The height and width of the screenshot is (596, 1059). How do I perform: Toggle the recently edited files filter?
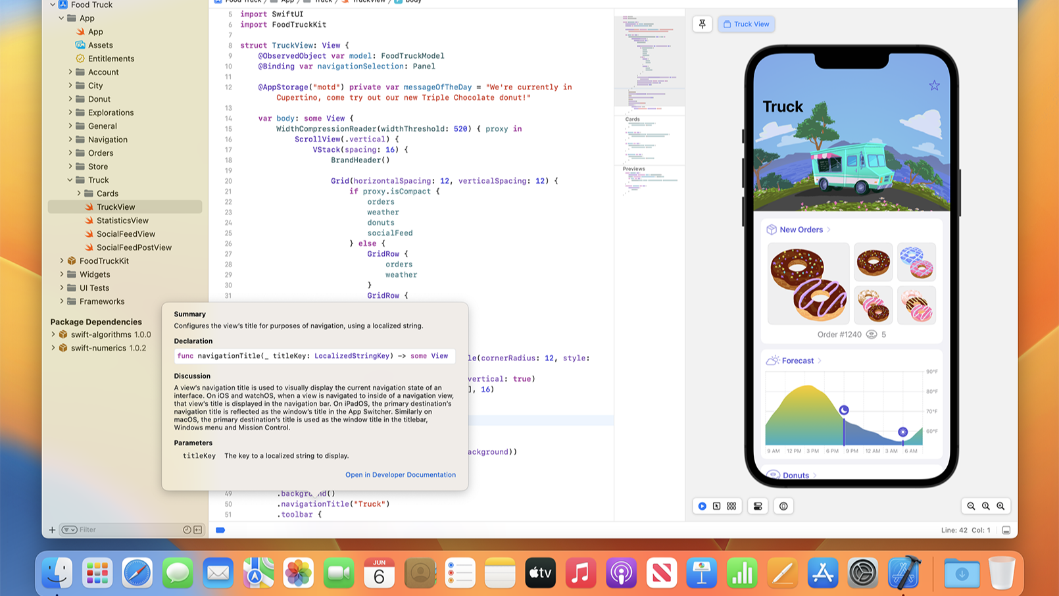point(187,530)
